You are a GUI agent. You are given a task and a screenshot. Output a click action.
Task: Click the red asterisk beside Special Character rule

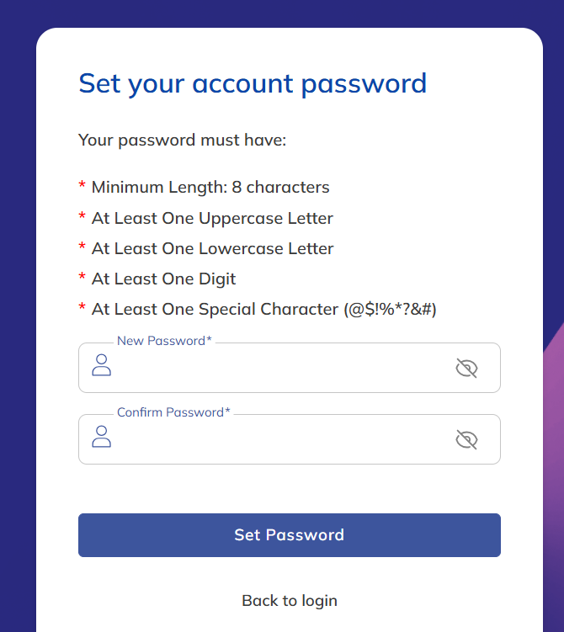tap(82, 308)
